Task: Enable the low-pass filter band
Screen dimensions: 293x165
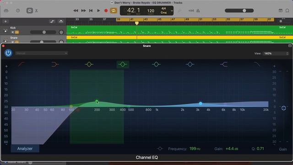Action: (257, 64)
